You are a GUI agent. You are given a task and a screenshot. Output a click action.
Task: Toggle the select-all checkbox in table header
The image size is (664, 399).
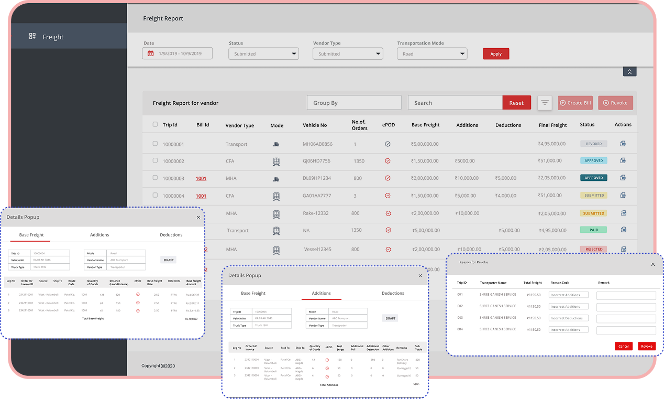[155, 125]
